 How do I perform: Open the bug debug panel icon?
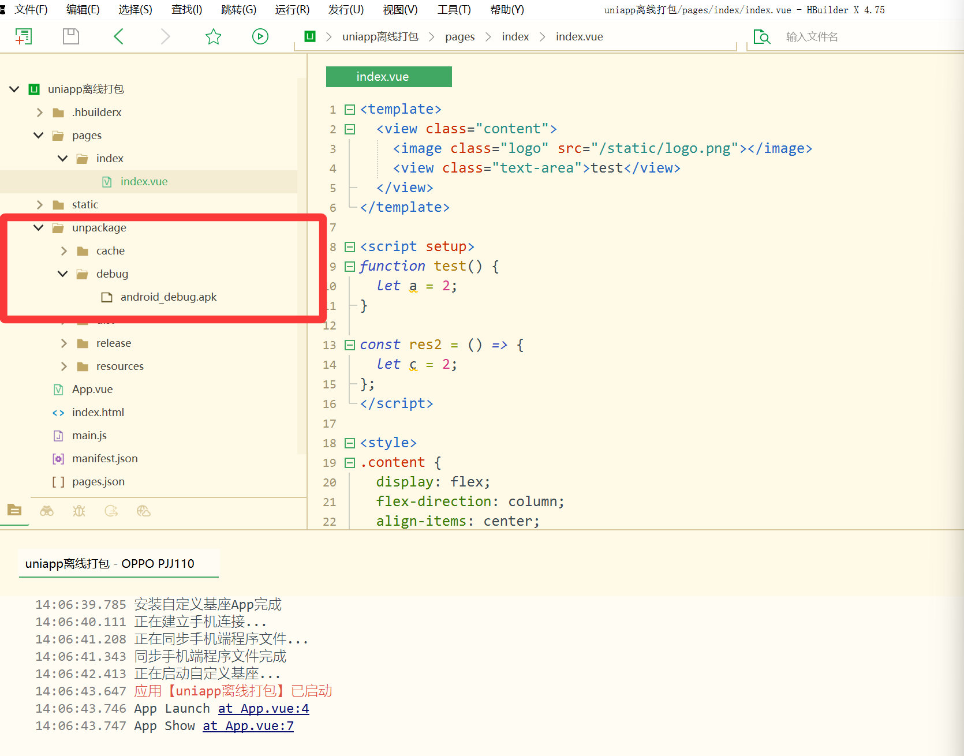pyautogui.click(x=79, y=511)
